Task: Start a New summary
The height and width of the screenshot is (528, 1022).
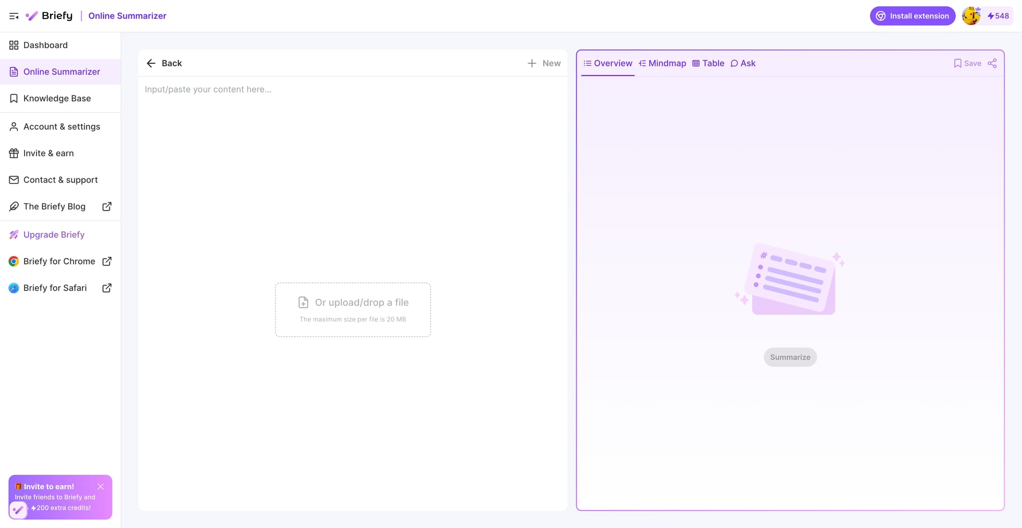Action: (544, 63)
